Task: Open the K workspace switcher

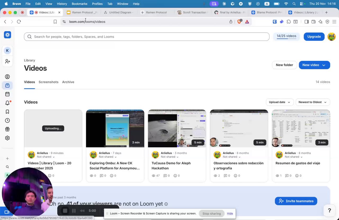Action: tap(7, 51)
